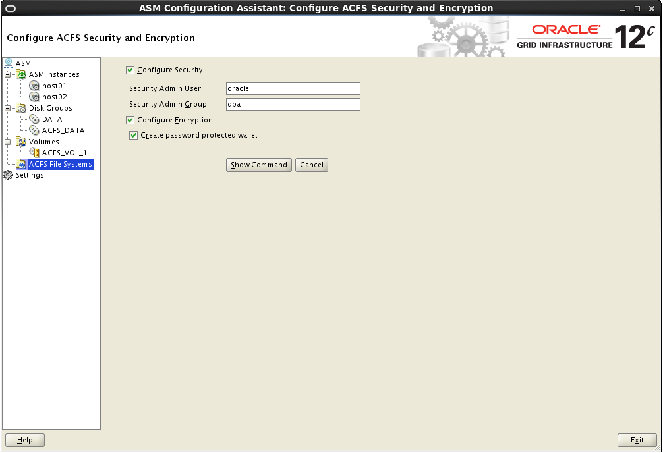This screenshot has height=453, width=663.
Task: Click the Exit button
Action: 637,440
